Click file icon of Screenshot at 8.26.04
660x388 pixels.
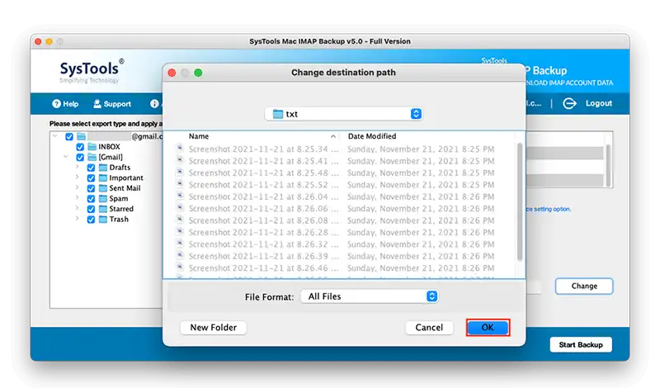[x=180, y=196]
